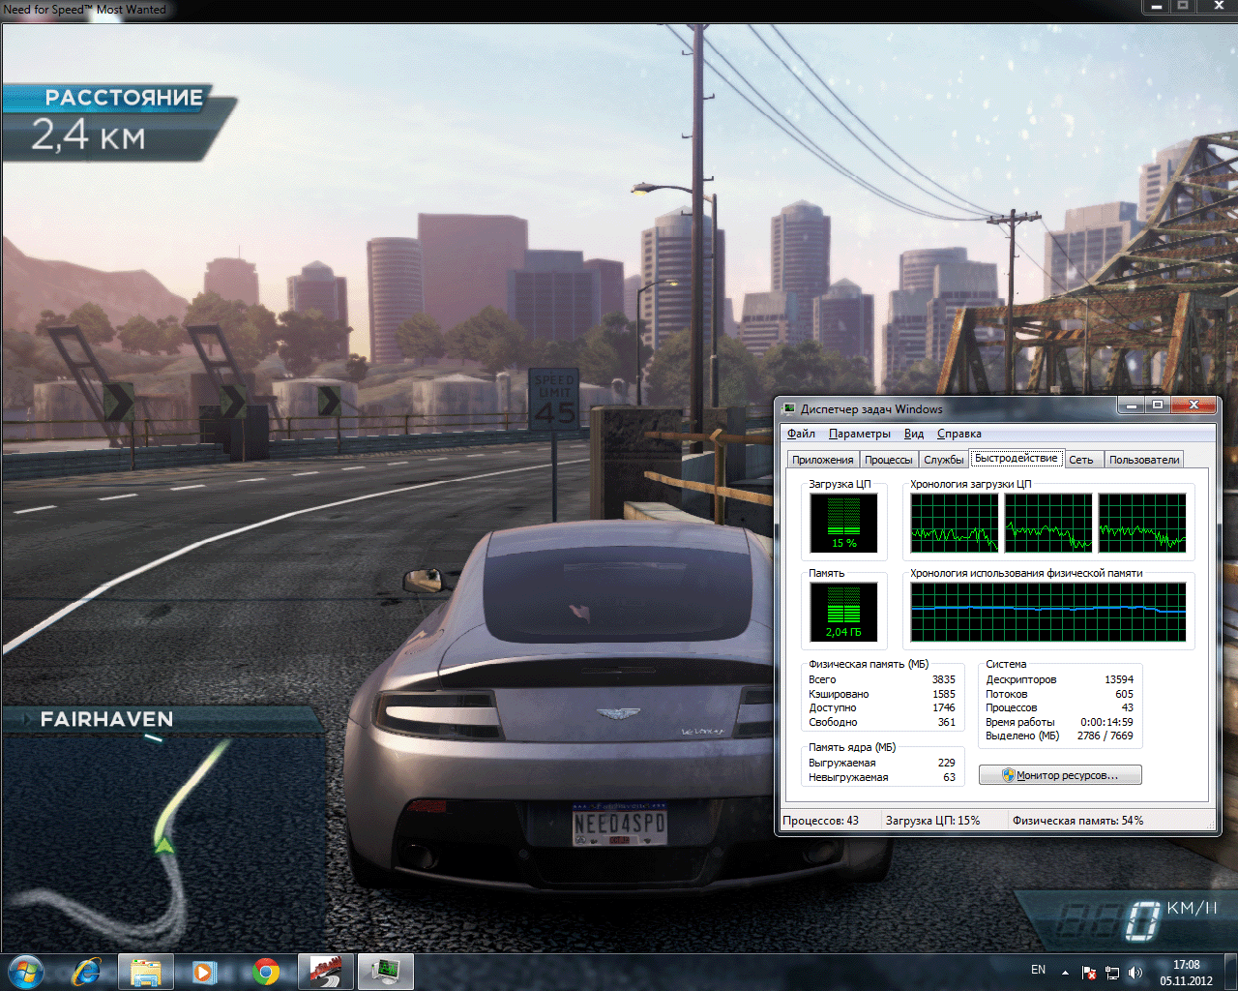Show hidden tray icons arrow

point(1065,973)
